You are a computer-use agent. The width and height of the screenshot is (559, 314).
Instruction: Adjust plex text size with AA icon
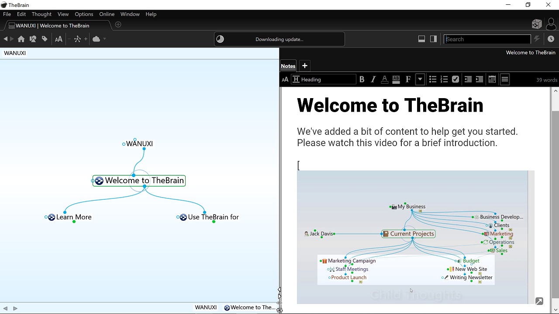59,39
